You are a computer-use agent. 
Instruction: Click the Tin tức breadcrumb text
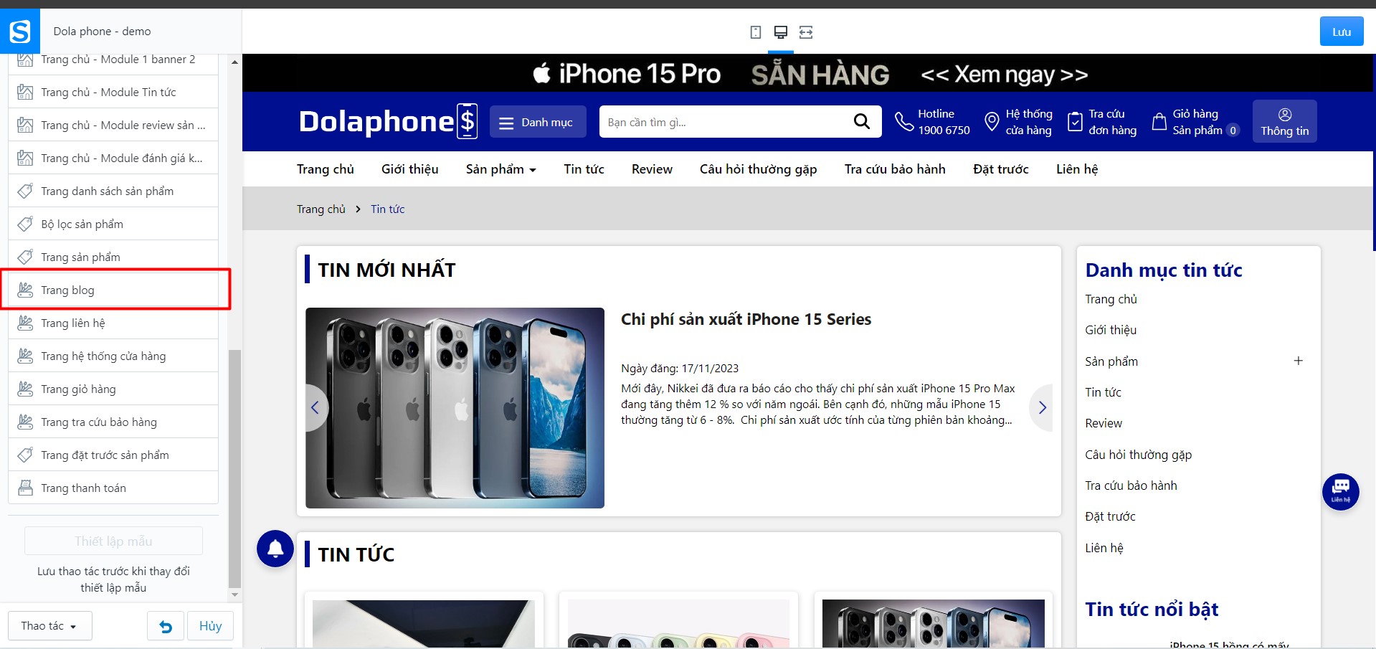coord(387,209)
